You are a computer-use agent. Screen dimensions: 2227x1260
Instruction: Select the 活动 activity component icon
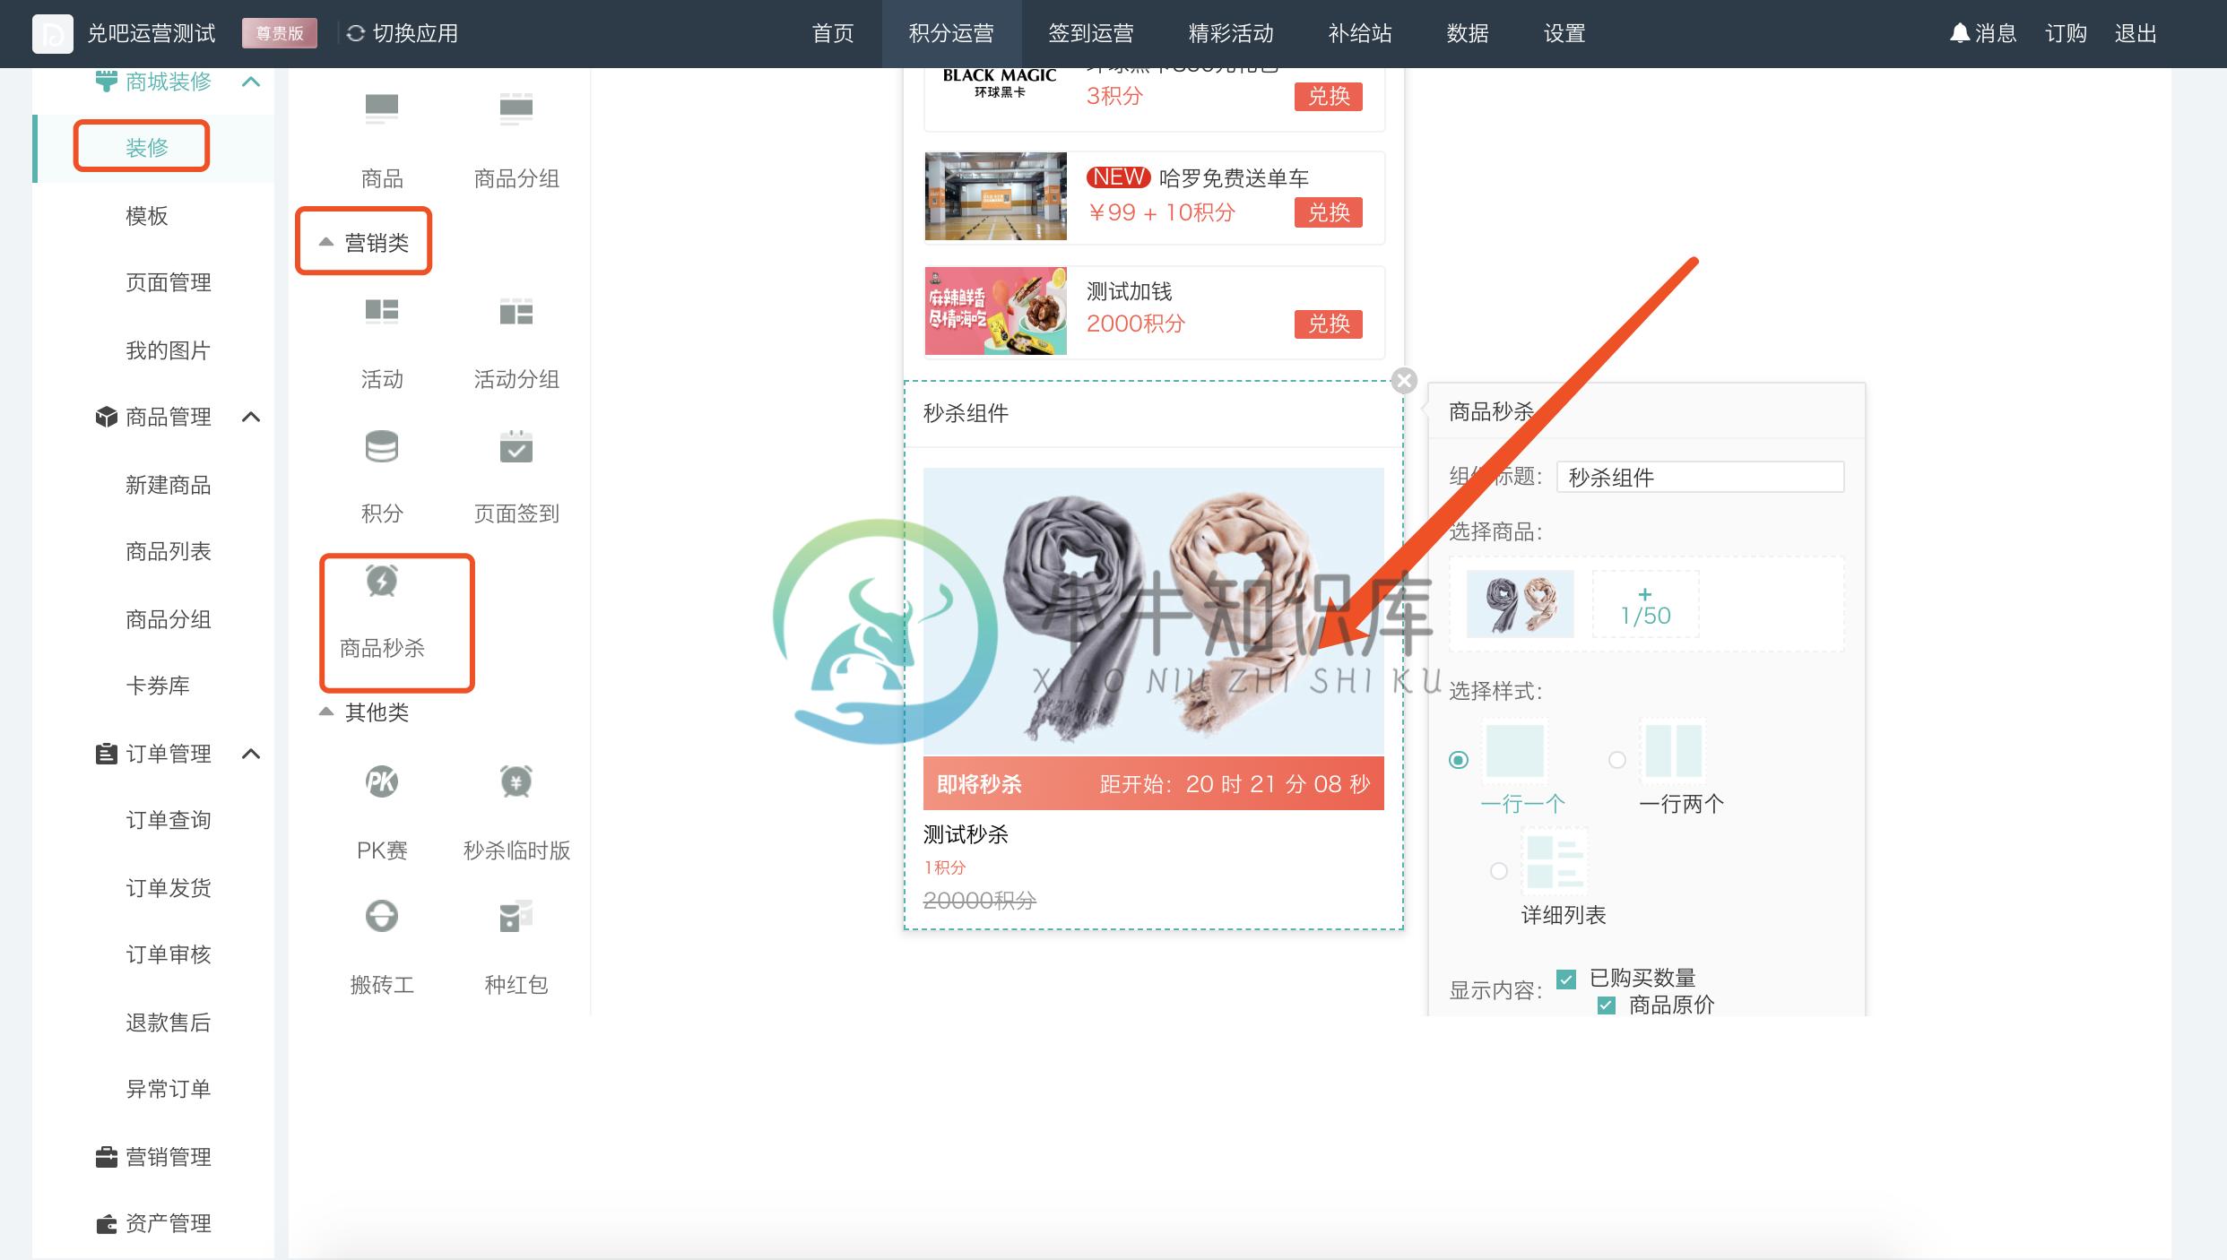[382, 311]
